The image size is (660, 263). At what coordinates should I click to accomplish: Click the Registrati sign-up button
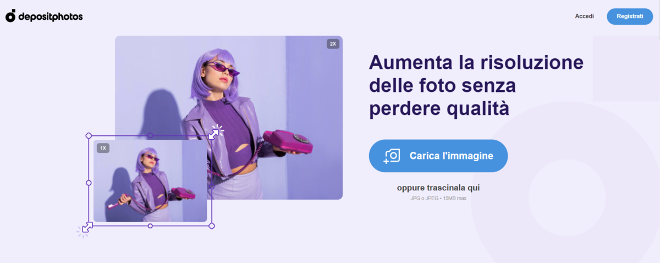[x=630, y=17]
